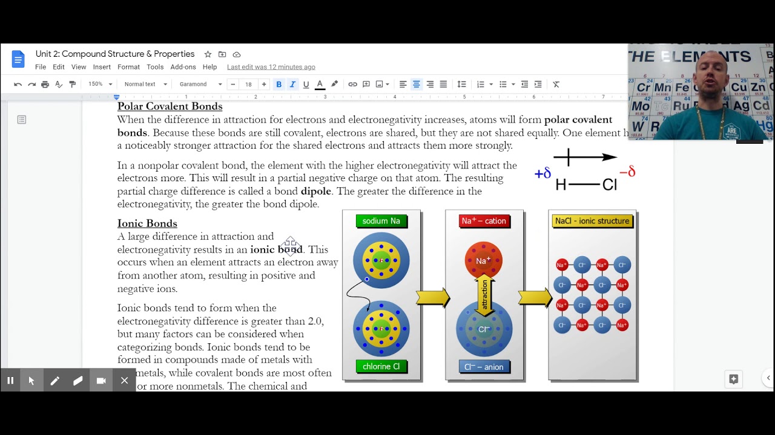The height and width of the screenshot is (435, 775).
Task: Open the highlight color tool
Action: tap(334, 84)
